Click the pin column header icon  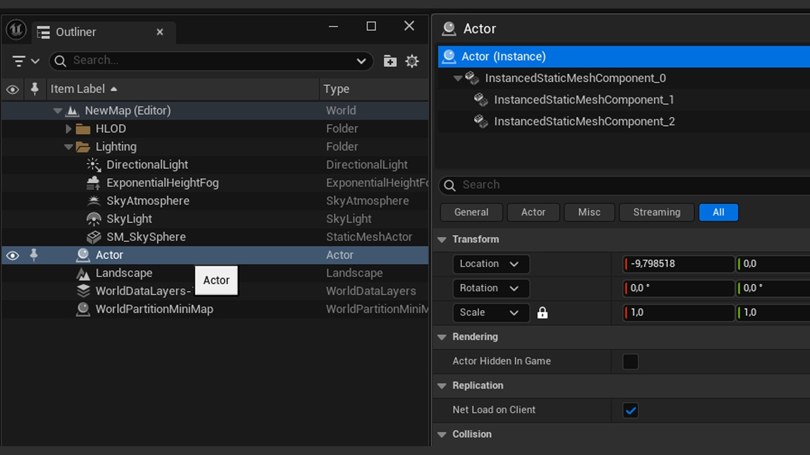34,88
